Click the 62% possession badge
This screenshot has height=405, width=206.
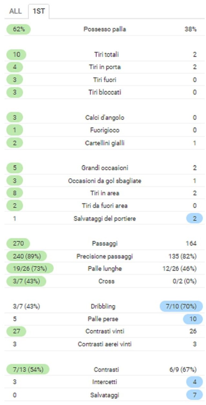[19, 29]
